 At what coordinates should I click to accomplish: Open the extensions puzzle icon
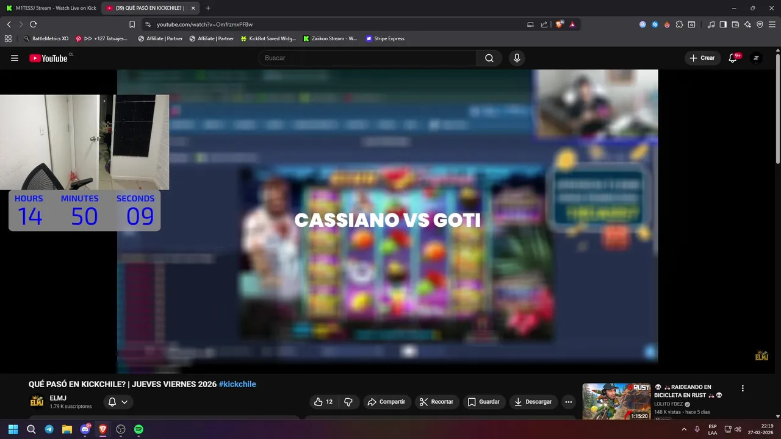point(679,24)
